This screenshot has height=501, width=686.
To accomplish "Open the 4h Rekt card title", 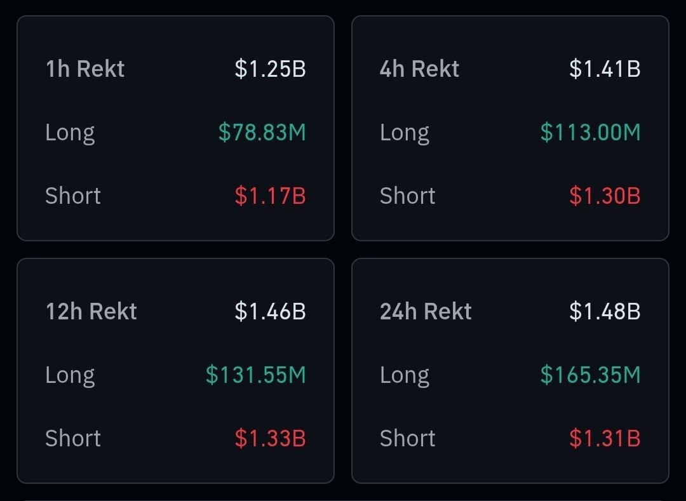I will tap(420, 69).
